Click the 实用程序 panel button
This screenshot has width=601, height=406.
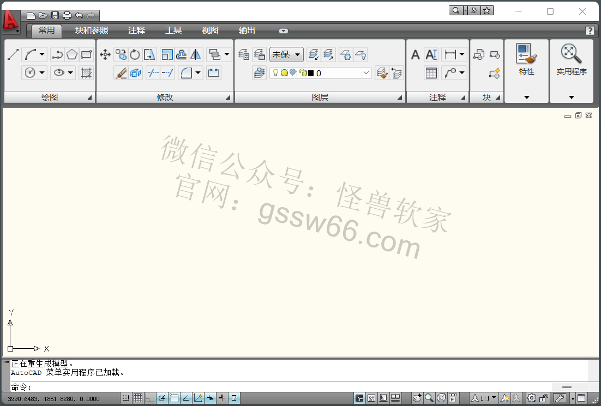(571, 60)
